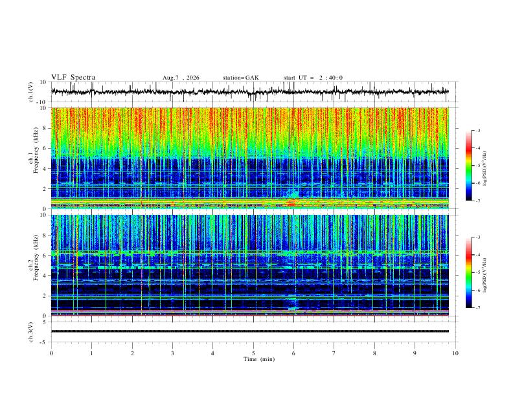Select the 'station=GAK' header label
Screen dimensions: 513x396
(x=240, y=78)
